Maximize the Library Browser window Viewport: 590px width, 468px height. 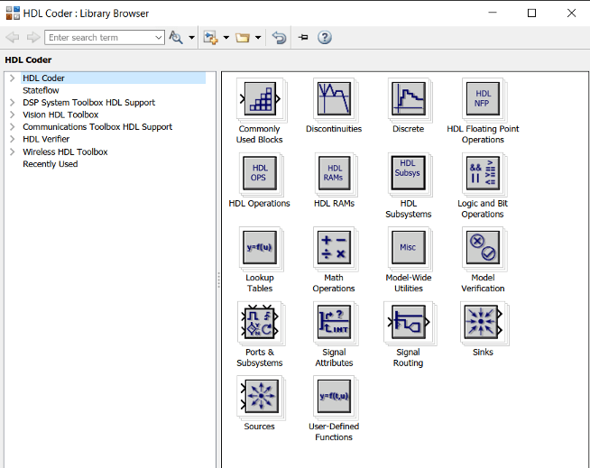pyautogui.click(x=531, y=14)
